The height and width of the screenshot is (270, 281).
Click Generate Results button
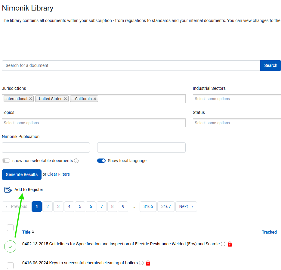pos(22,174)
